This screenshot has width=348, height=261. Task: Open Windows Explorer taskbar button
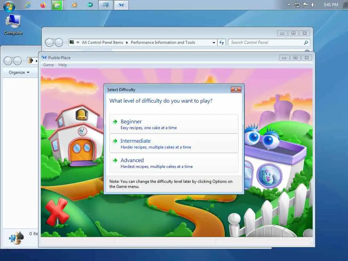[x=57, y=5]
